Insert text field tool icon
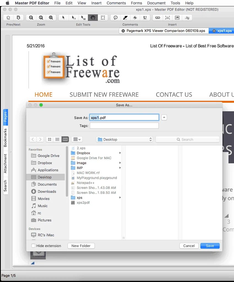The image size is (234, 282). (x=167, y=18)
